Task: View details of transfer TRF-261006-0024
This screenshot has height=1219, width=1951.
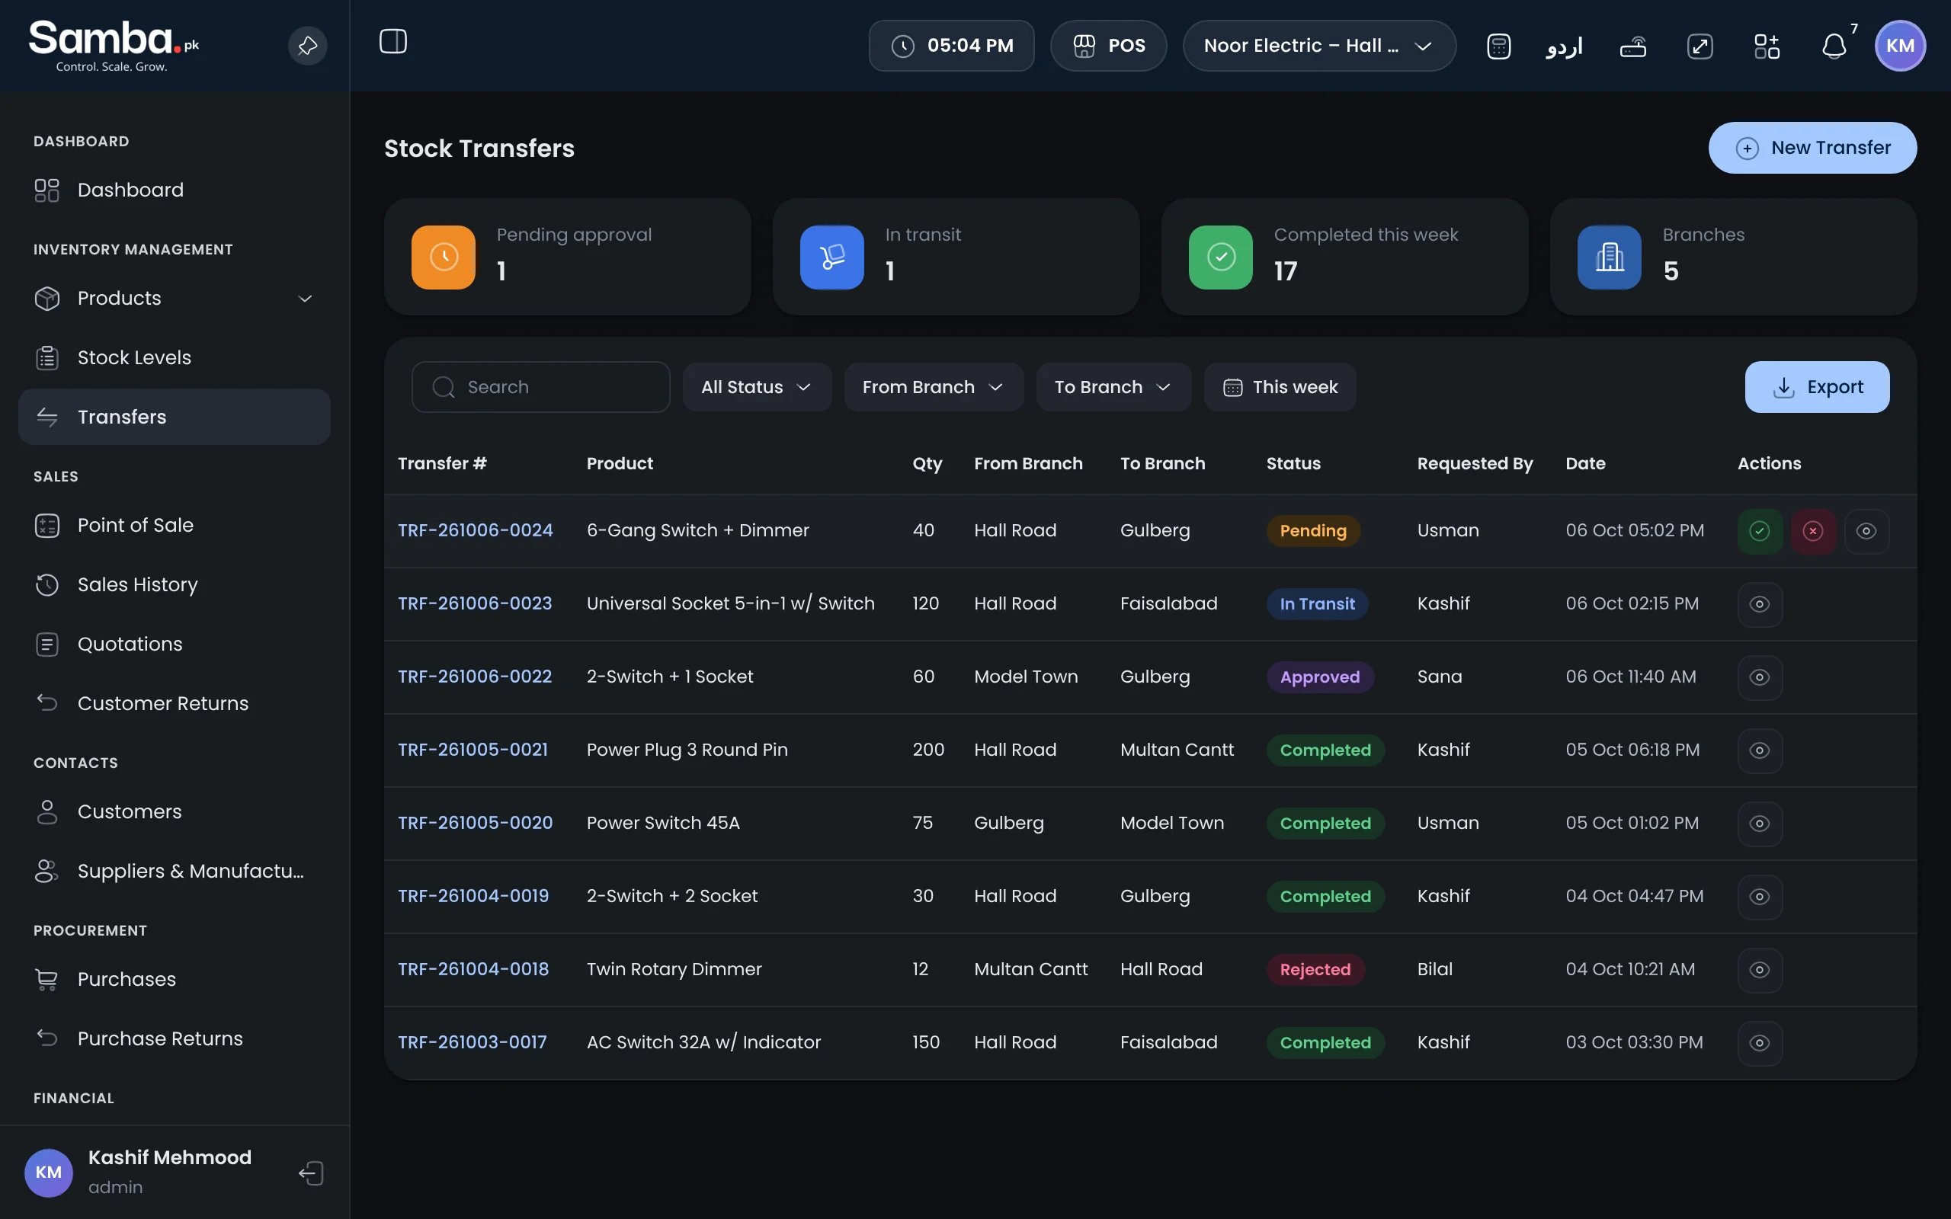Action: point(1866,530)
